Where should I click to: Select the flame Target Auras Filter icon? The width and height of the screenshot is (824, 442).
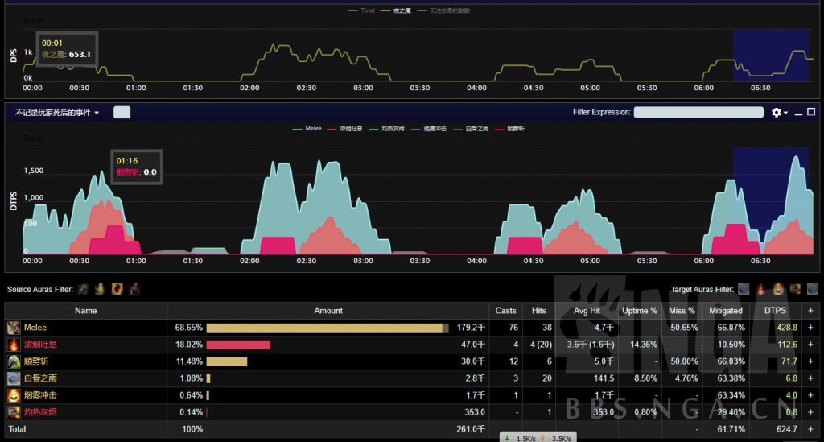pyautogui.click(x=760, y=289)
